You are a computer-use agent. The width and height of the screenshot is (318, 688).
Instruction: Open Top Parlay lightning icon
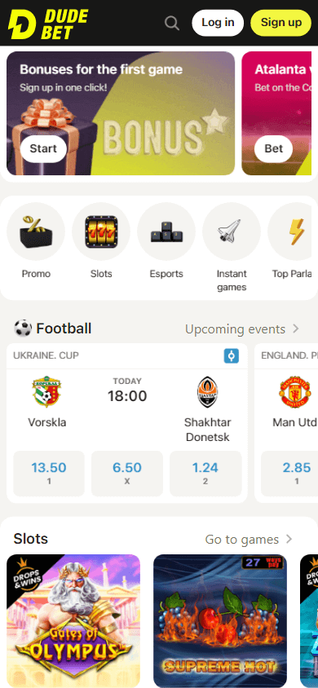pyautogui.click(x=293, y=232)
